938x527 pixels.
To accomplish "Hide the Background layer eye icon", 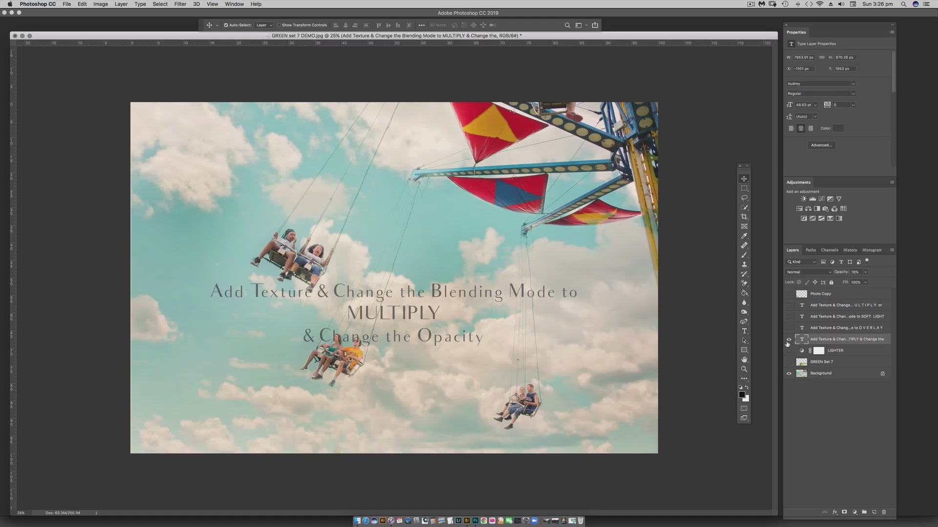I will click(x=789, y=373).
